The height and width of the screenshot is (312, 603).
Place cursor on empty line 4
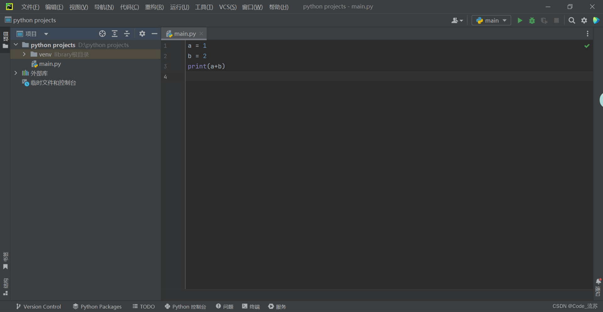coord(389,77)
